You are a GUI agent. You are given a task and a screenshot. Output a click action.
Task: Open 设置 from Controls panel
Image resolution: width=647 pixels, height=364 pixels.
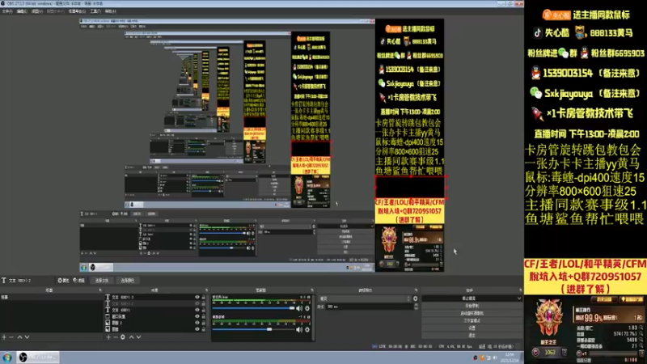click(x=472, y=328)
